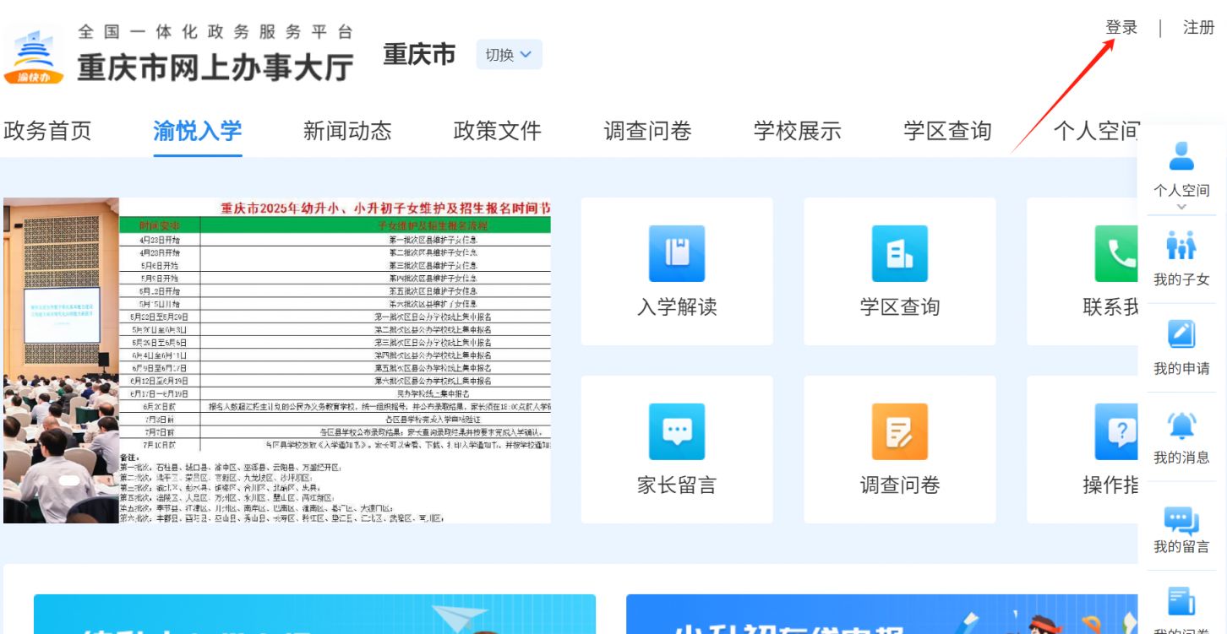Click the 2025 enrollment schedule banner image
Screen dimensions: 1227x634
click(x=277, y=360)
